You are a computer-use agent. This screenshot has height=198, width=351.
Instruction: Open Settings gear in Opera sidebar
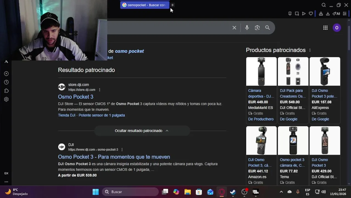click(6, 99)
